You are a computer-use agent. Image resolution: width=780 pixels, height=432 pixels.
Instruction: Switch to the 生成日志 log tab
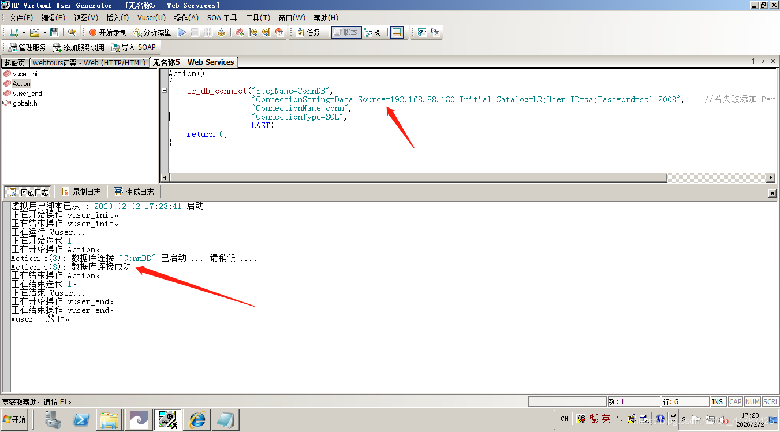coord(134,192)
